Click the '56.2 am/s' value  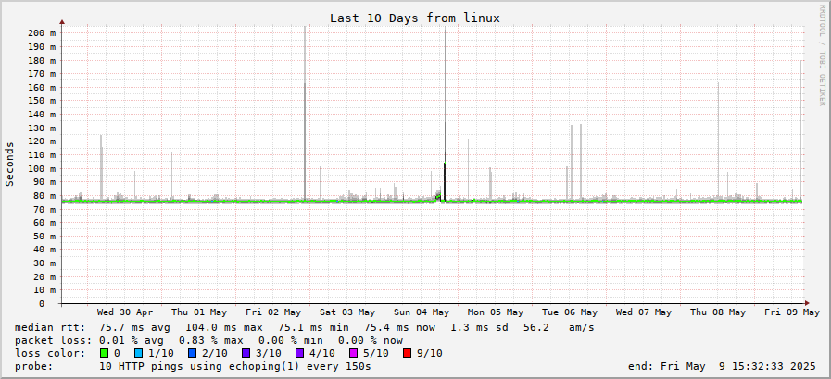pyautogui.click(x=559, y=328)
